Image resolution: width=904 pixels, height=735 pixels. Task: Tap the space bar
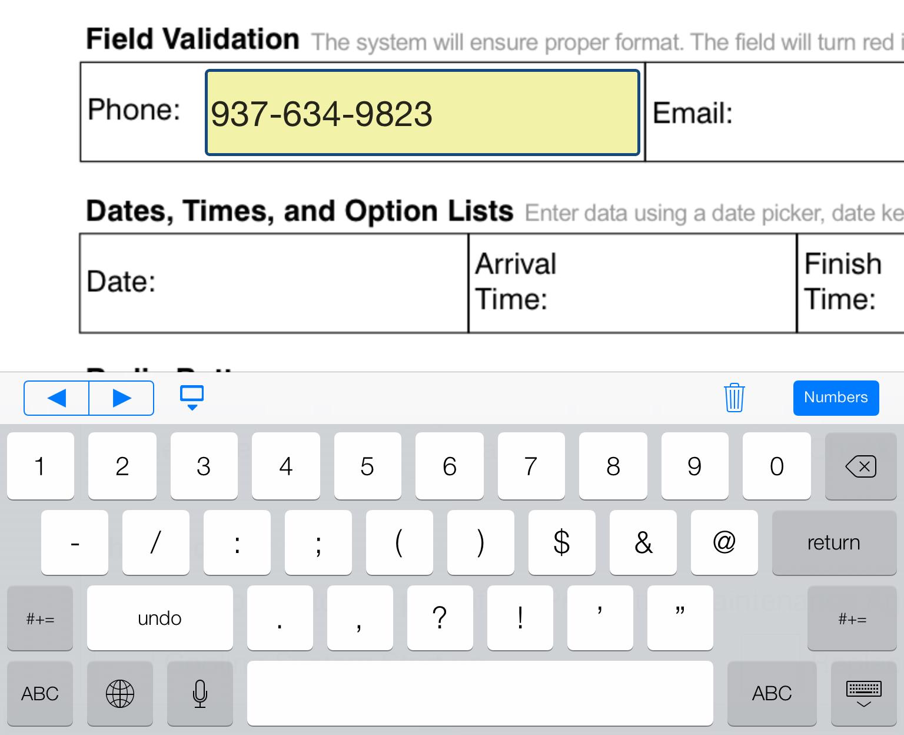[x=480, y=693]
